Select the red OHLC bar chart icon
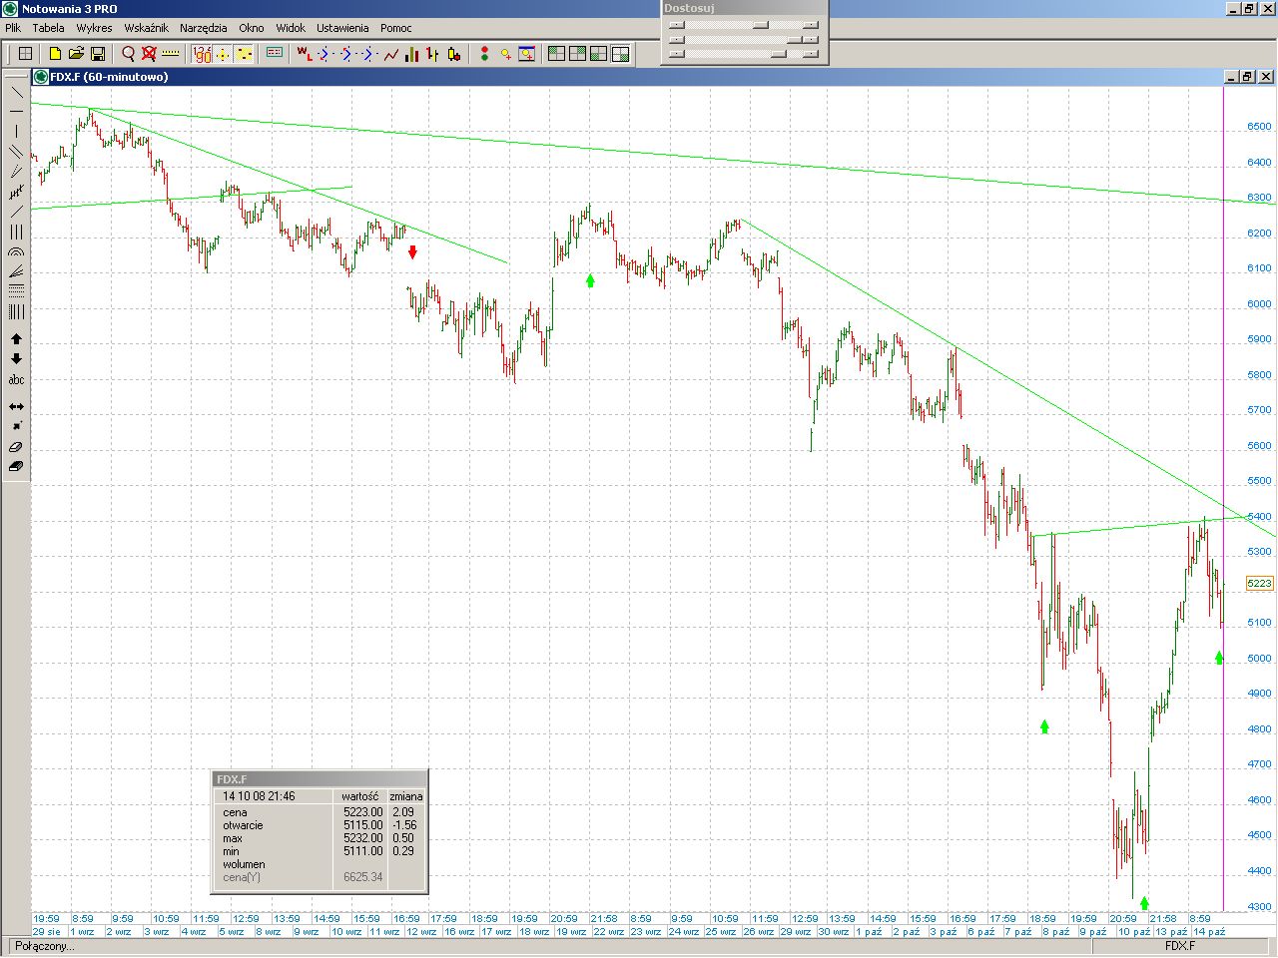This screenshot has height=958, width=1278. (x=432, y=54)
